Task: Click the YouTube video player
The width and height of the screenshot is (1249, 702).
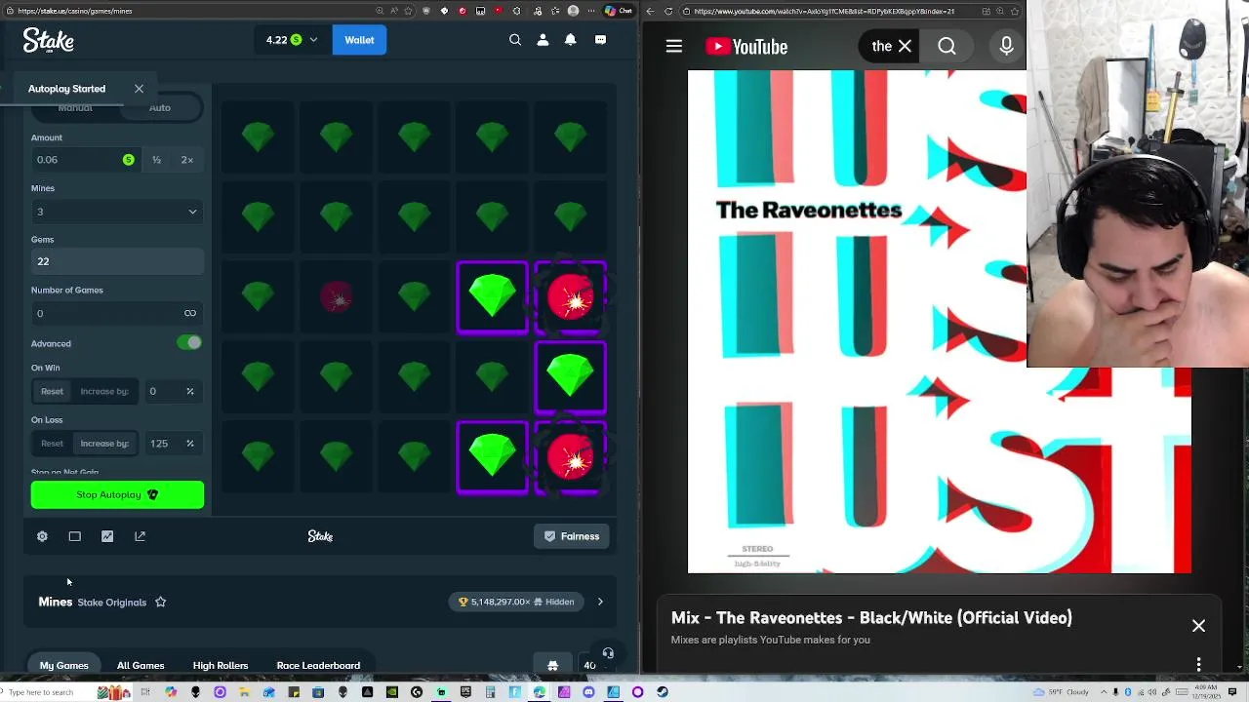Action: [939, 322]
